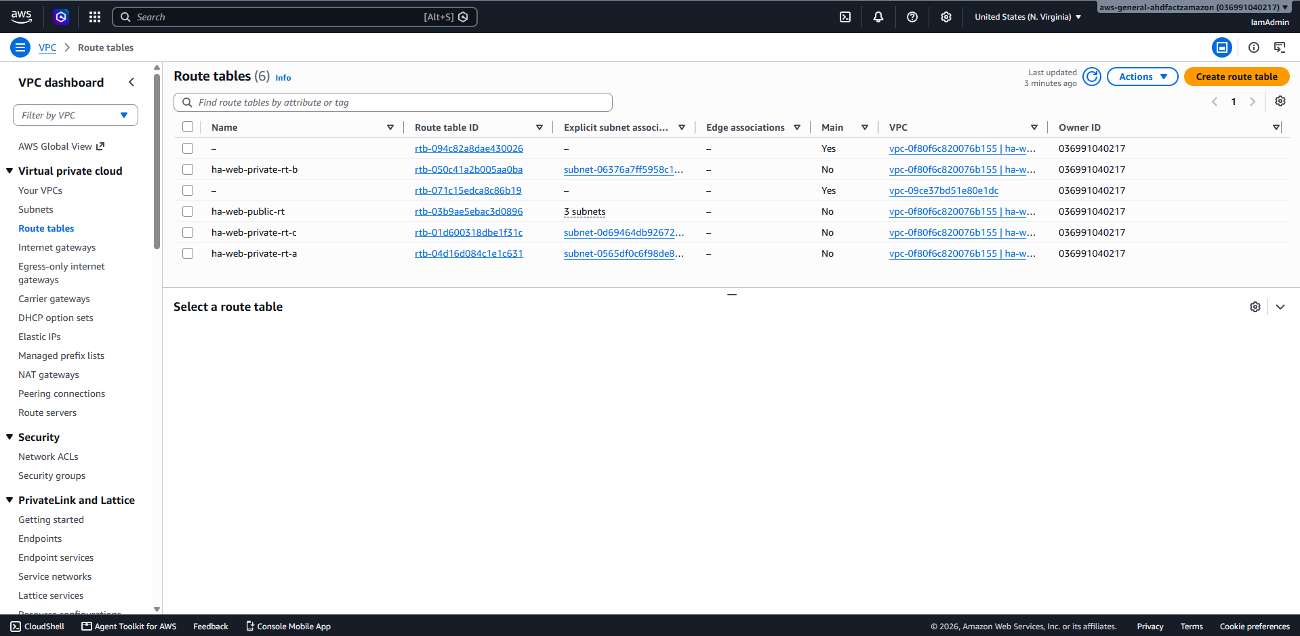Screen dimensions: 1300x636
Task: Open route table rtb-03b9ae5ebac3d0896 link
Action: pos(468,211)
